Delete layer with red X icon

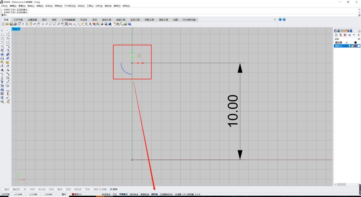pyautogui.click(x=345, y=35)
